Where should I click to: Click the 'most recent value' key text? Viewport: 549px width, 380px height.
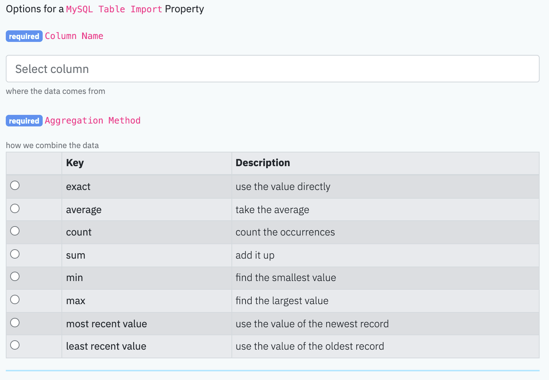pos(107,324)
